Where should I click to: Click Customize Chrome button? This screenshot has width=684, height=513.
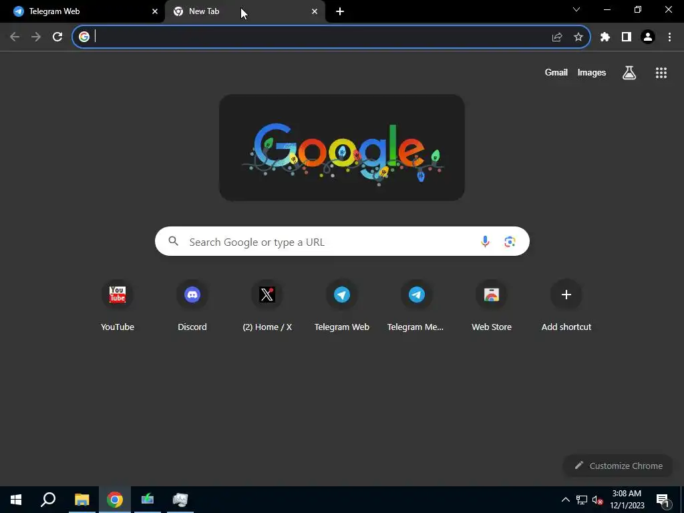pyautogui.click(x=619, y=466)
